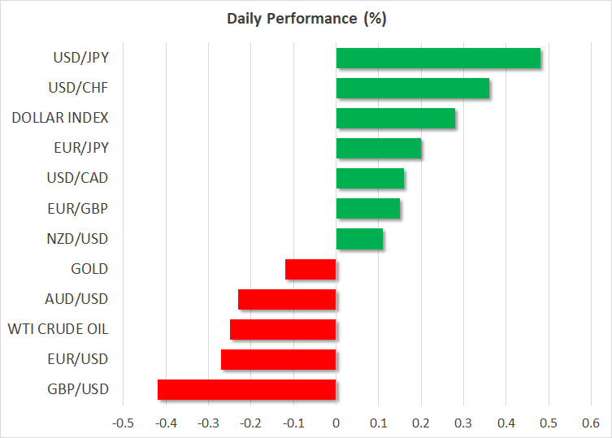Click the WTI CRUDE OIL label
Viewport: 612px width, 438px height.
click(x=58, y=329)
